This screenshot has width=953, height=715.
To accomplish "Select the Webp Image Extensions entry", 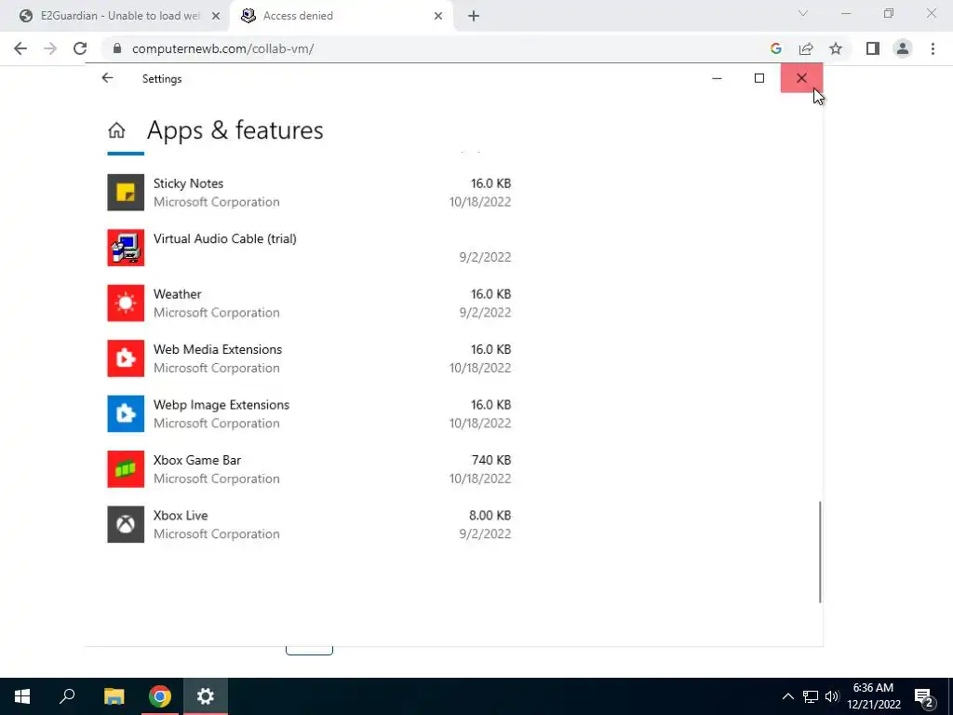I will [x=309, y=413].
